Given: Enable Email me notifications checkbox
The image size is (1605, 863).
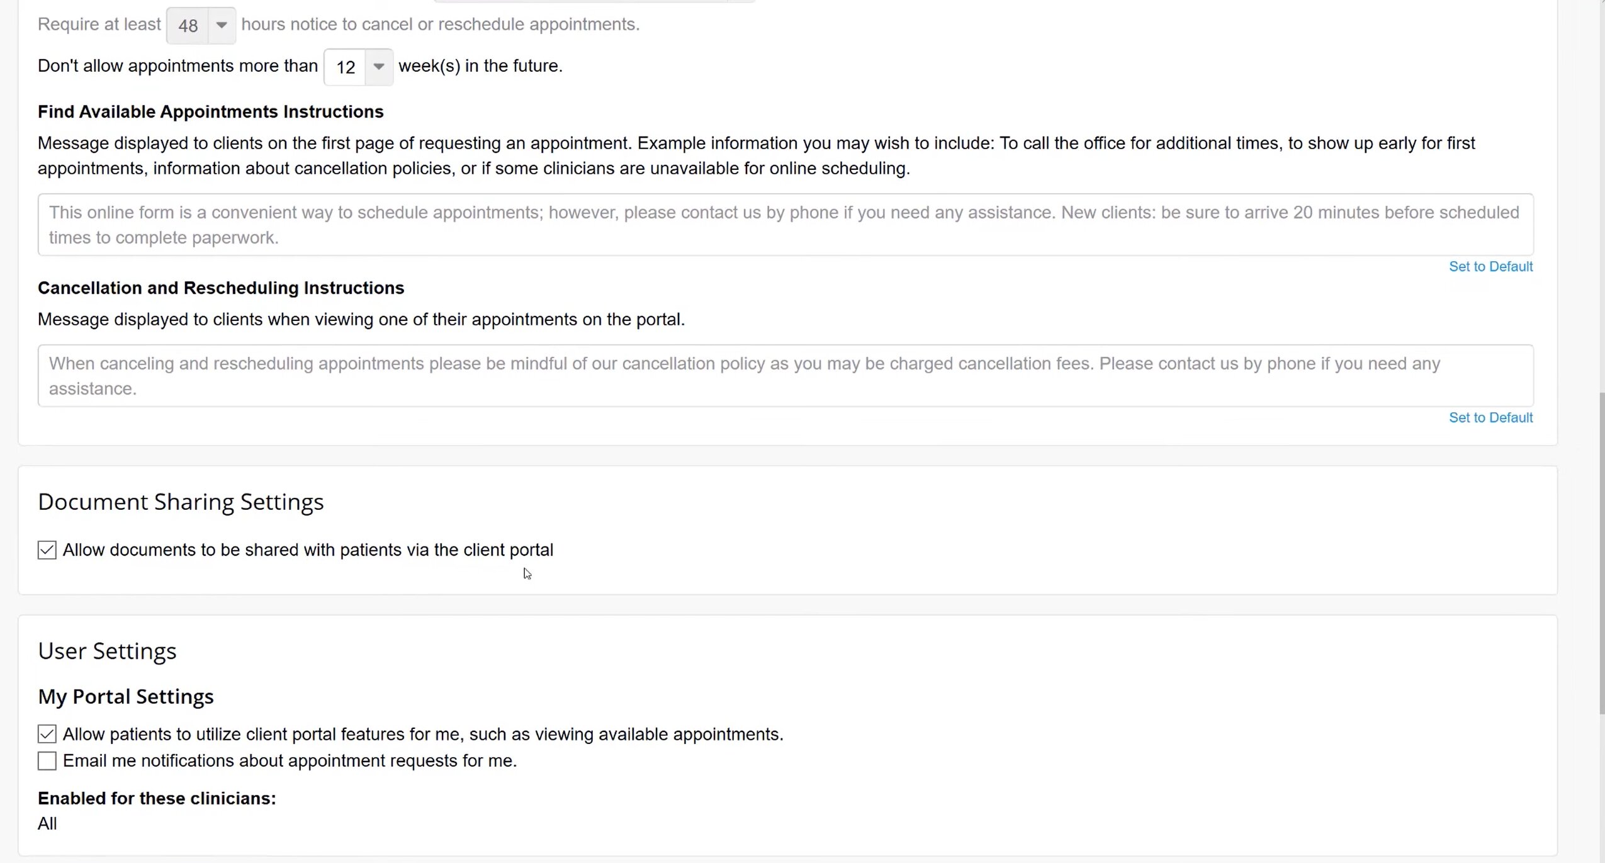Looking at the screenshot, I should point(47,761).
